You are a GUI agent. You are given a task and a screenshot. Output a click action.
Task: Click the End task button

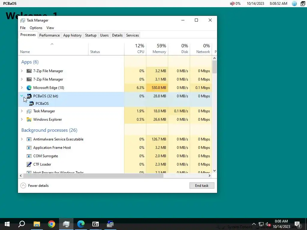coord(202,186)
